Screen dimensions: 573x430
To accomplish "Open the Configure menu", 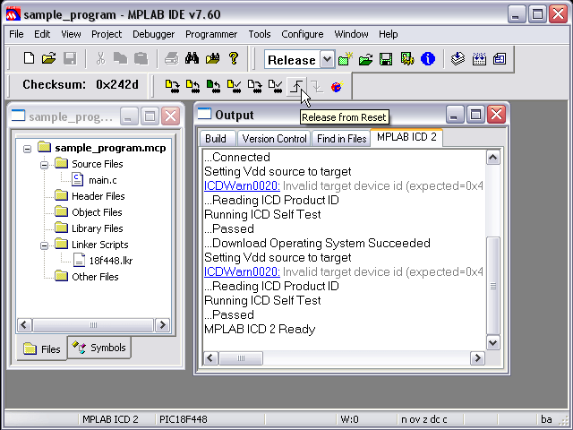I will click(303, 34).
